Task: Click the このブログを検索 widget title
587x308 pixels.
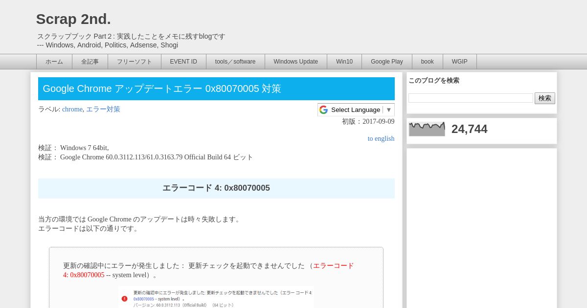Action: click(434, 81)
